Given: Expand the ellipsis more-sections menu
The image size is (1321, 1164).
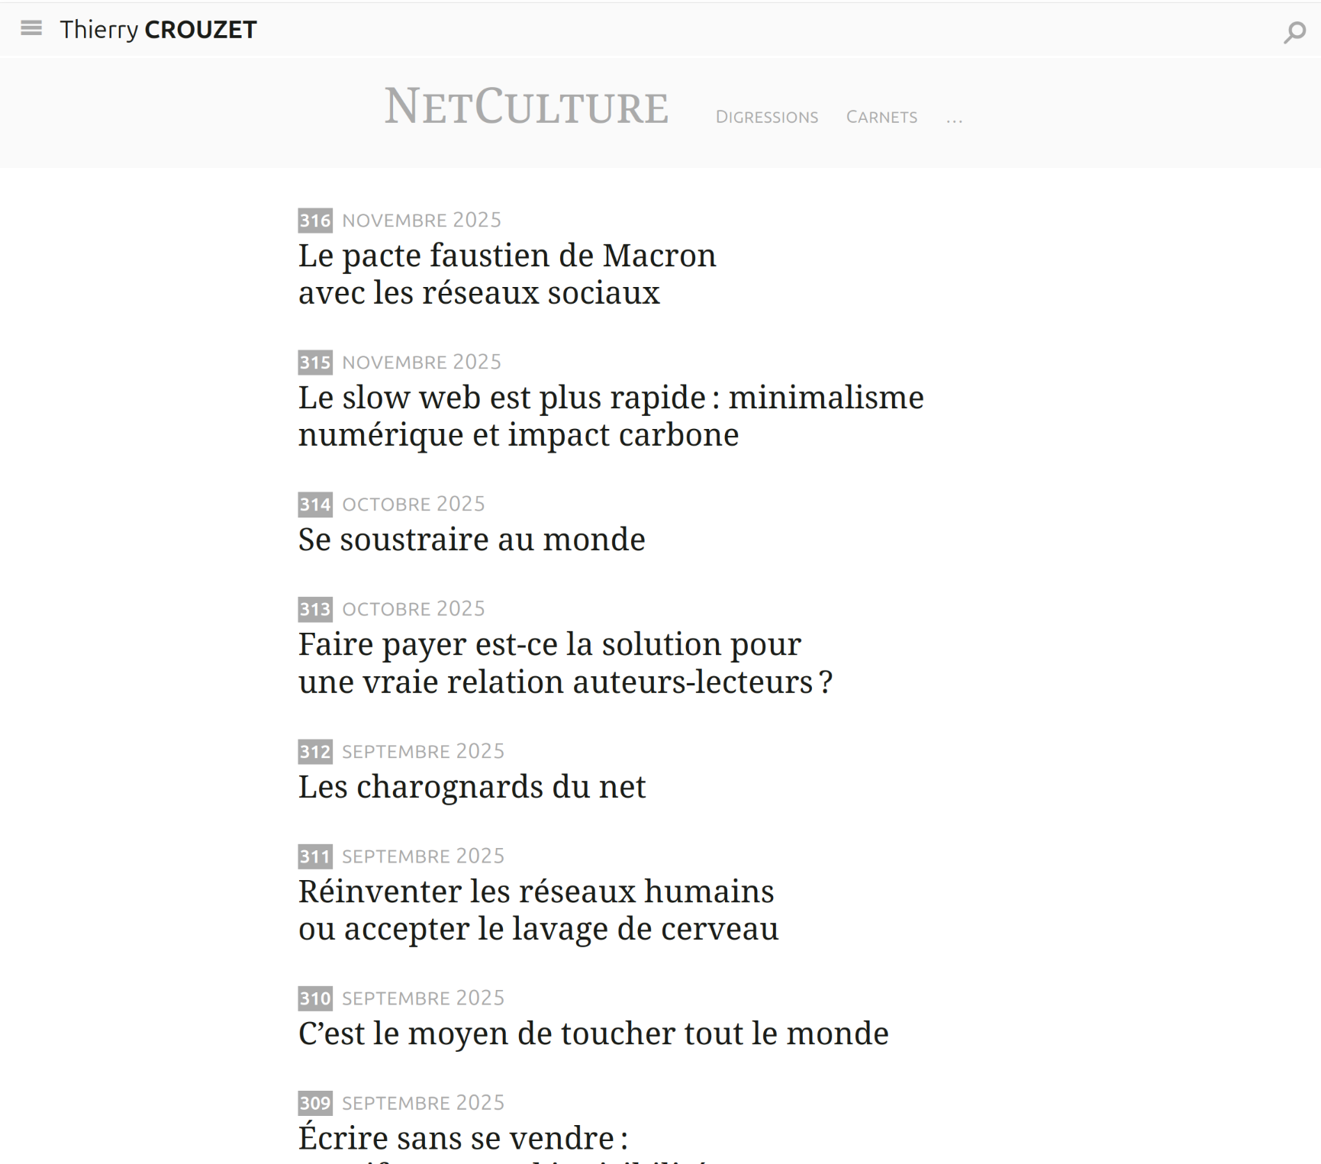Looking at the screenshot, I should (954, 118).
